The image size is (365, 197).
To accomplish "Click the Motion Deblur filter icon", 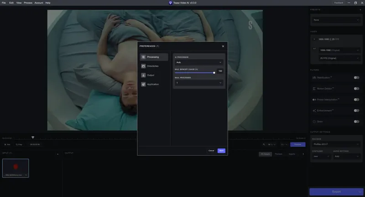I will click(x=314, y=89).
